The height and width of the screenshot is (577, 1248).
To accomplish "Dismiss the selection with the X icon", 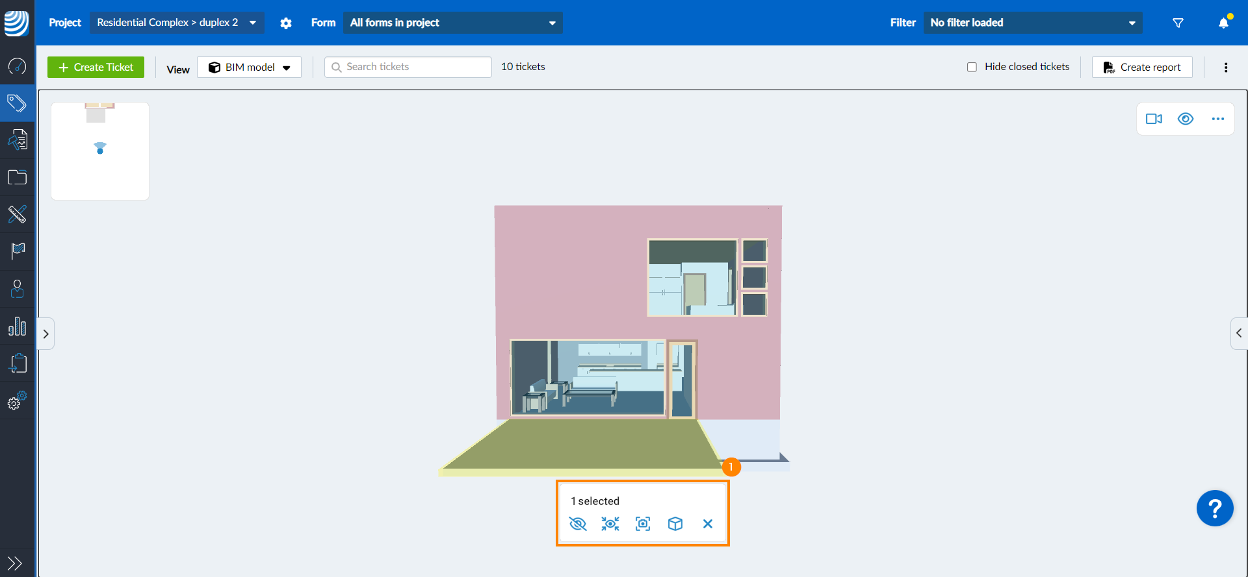I will (708, 524).
